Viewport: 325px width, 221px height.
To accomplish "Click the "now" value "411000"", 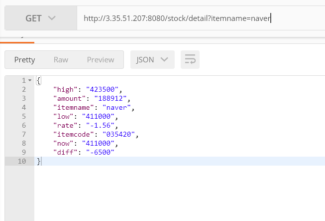I will (98, 143).
